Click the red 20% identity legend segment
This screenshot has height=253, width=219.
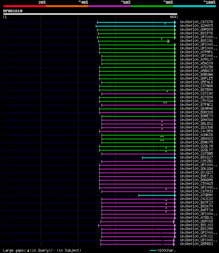[x=25, y=6]
